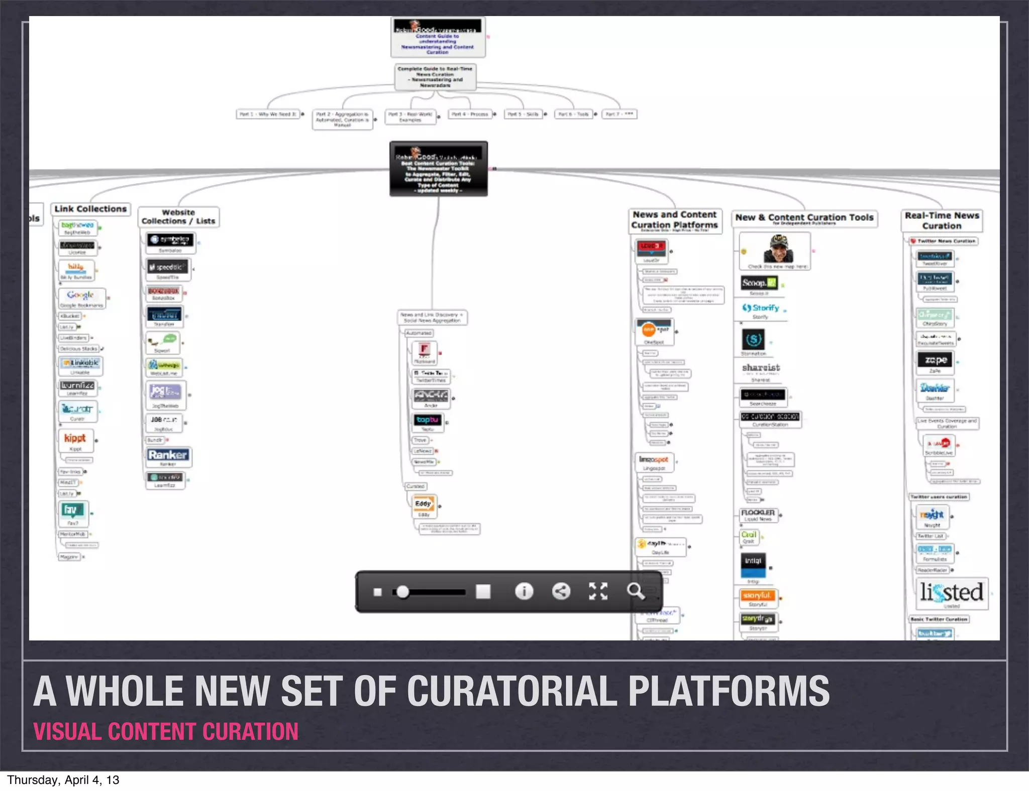This screenshot has width=1029, height=791.
Task: Open search with the magnifying glass icon
Action: 636,591
